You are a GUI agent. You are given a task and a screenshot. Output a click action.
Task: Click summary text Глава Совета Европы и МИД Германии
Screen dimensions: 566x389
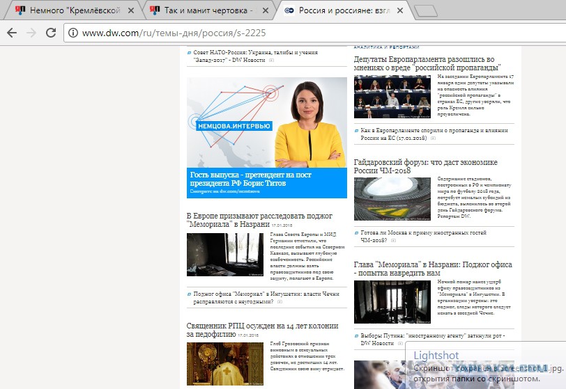click(307, 256)
